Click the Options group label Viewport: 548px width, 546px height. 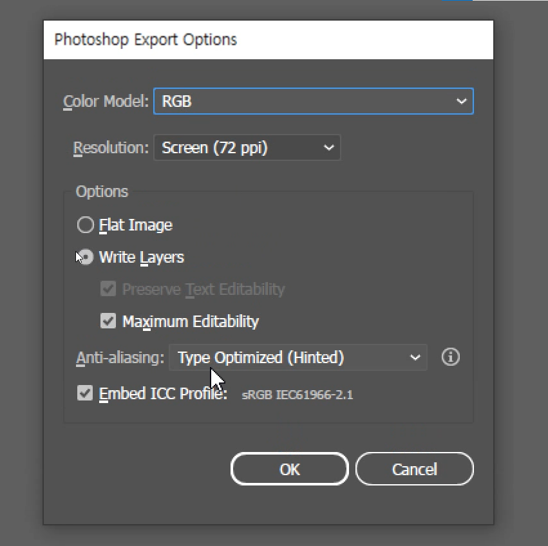click(x=102, y=192)
